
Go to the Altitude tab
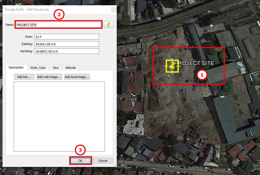pyautogui.click(x=70, y=68)
